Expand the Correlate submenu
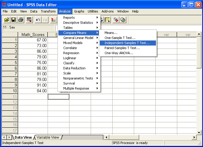Image resolution: width=203 pixels, height=147 pixels. click(x=79, y=48)
